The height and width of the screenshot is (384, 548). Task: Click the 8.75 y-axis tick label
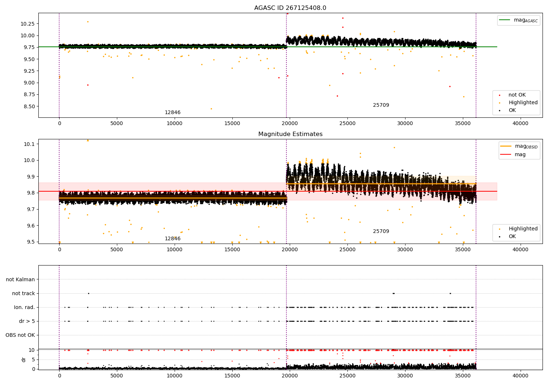[x=29, y=94]
